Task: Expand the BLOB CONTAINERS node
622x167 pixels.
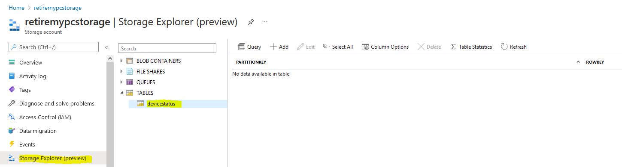Action: (x=121, y=61)
